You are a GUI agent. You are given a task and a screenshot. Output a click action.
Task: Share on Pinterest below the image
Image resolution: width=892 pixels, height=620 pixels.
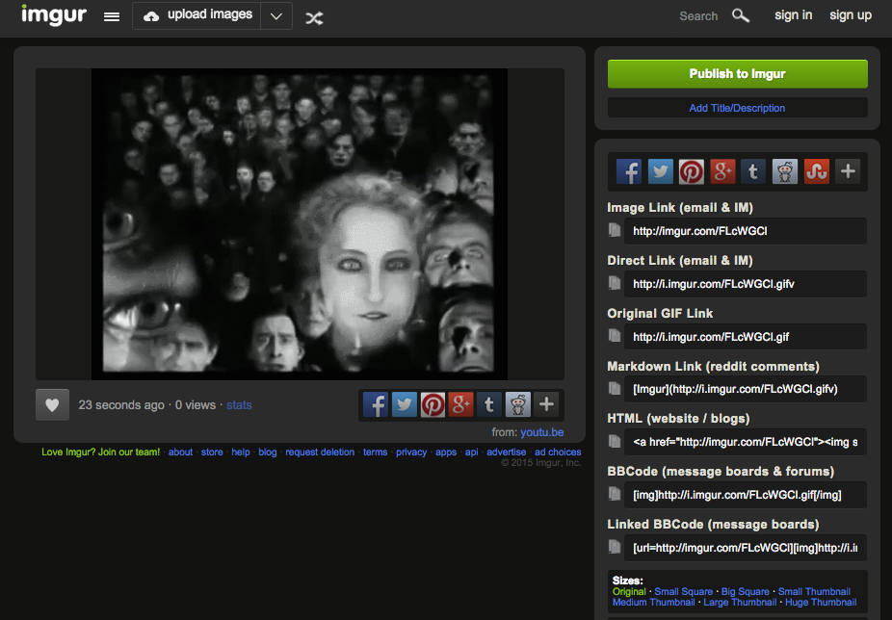point(433,404)
